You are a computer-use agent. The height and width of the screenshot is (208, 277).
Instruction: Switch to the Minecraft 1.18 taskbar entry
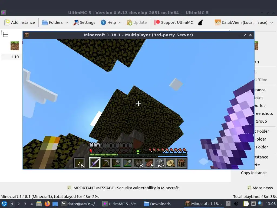[x=203, y=204]
